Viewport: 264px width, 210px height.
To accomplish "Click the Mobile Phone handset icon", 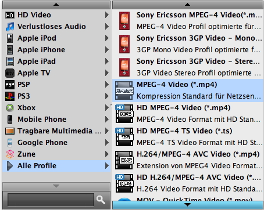I will click(10, 120).
